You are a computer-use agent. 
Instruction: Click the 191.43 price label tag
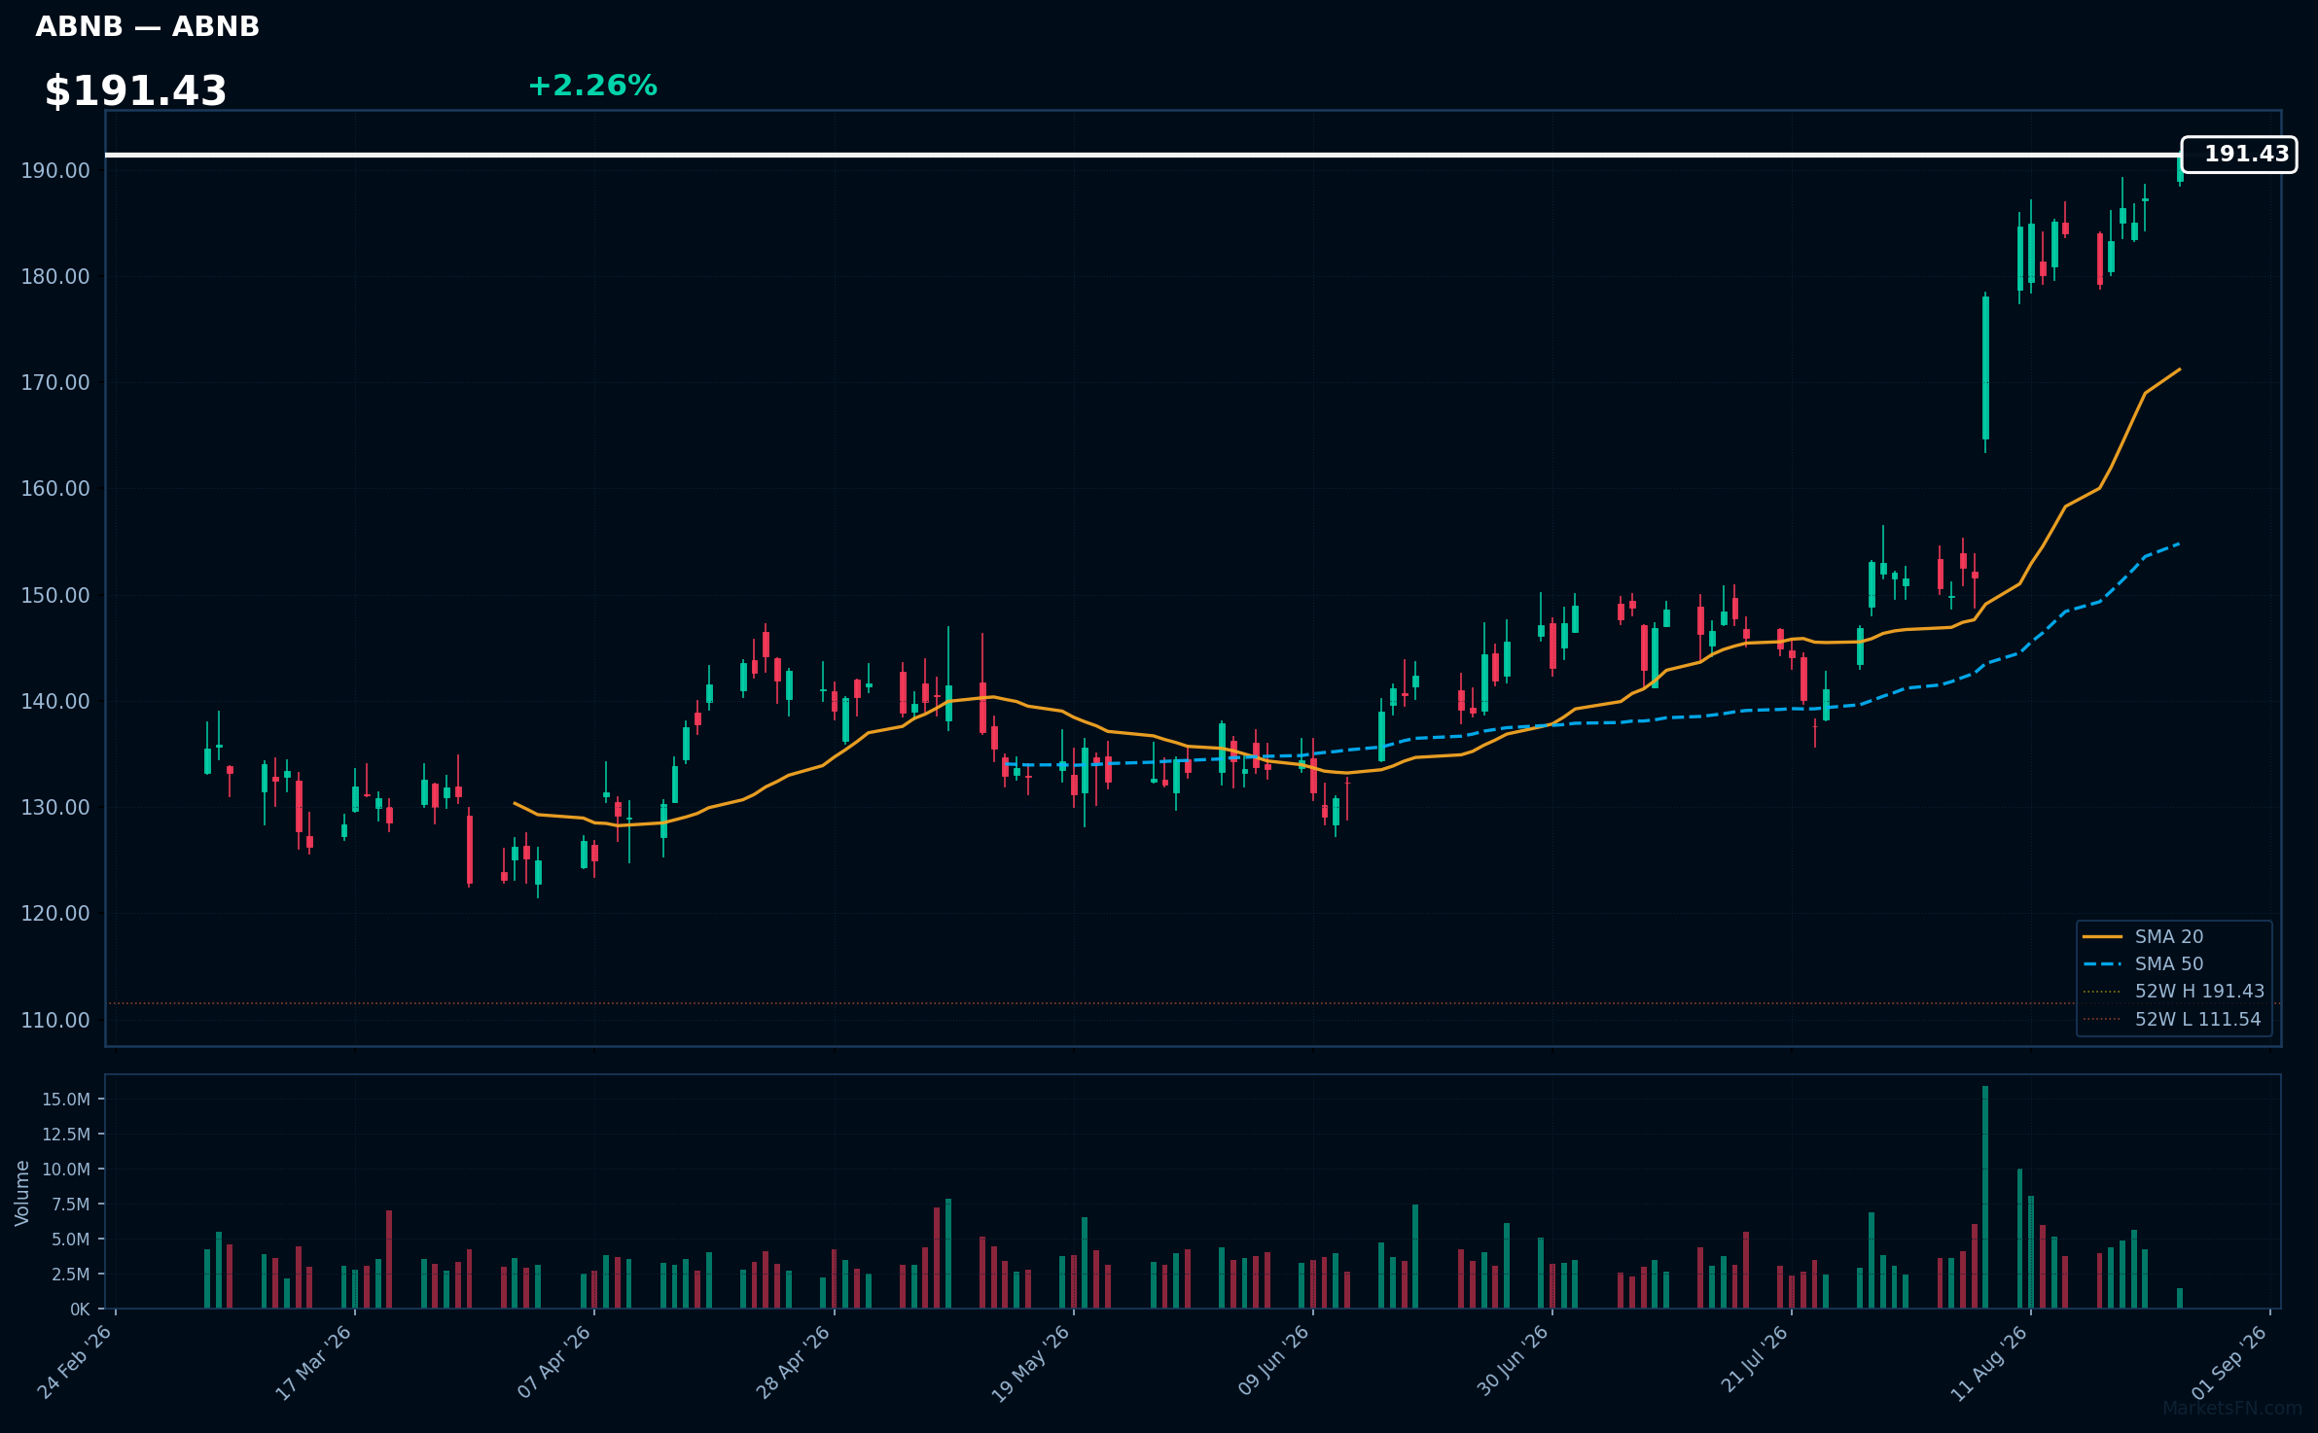coord(2238,155)
